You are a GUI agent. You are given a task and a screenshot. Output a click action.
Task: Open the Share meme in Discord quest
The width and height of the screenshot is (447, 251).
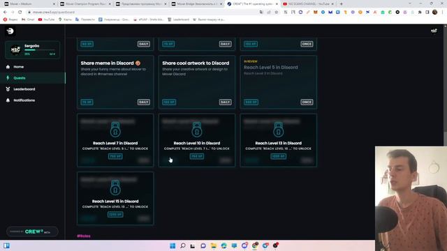(115, 82)
